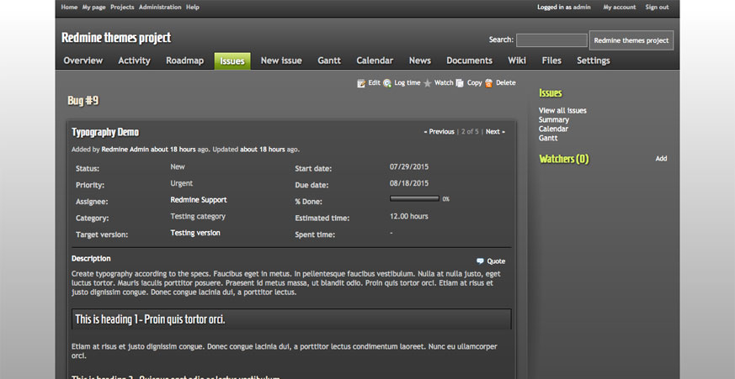Click the Log time link
735x379 pixels.
click(x=407, y=83)
